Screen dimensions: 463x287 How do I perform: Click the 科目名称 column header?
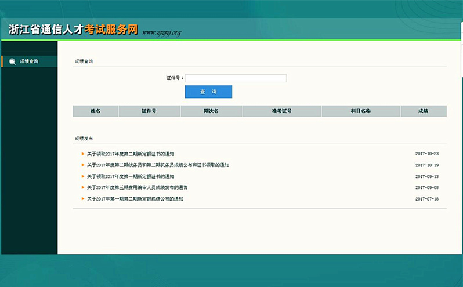point(361,111)
